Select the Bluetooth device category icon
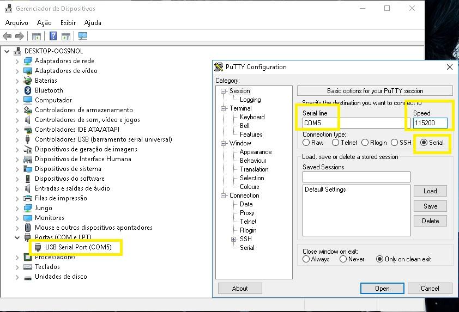 28,90
